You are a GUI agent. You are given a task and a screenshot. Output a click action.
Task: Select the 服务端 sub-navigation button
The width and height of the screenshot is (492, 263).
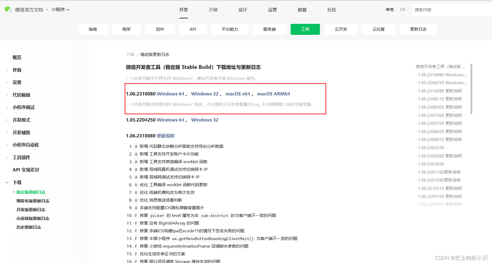[x=269, y=29]
